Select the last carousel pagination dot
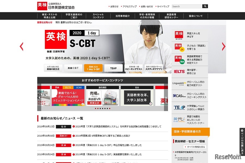245x163 pixels. 110,108
